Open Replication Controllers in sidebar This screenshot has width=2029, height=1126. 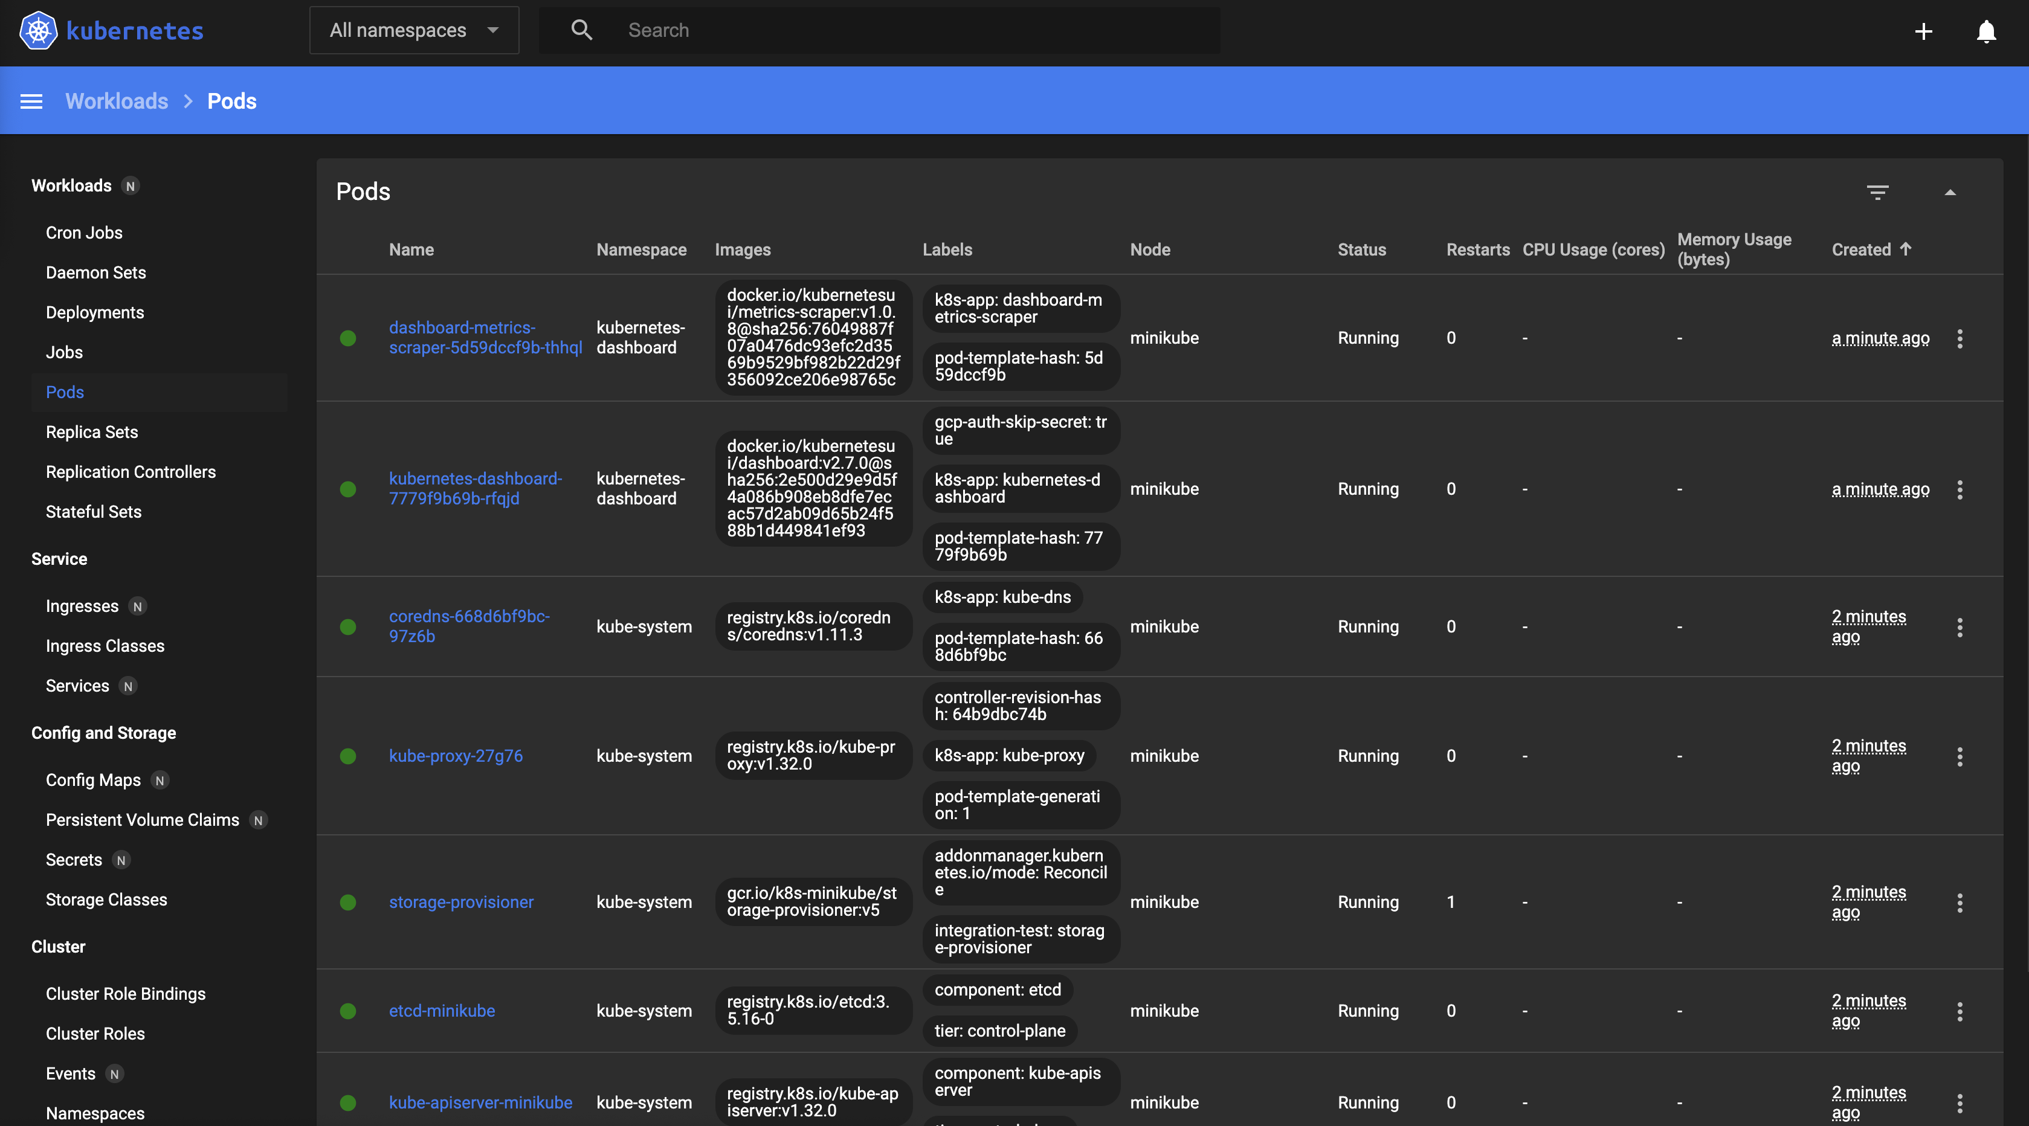click(131, 472)
